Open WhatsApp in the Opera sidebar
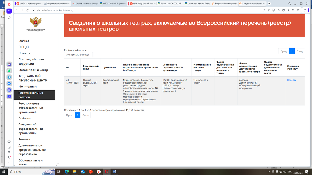 (9, 70)
